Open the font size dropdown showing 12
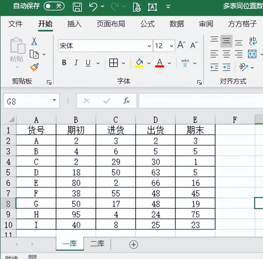Viewport: 263px width, 259px height. (x=171, y=46)
